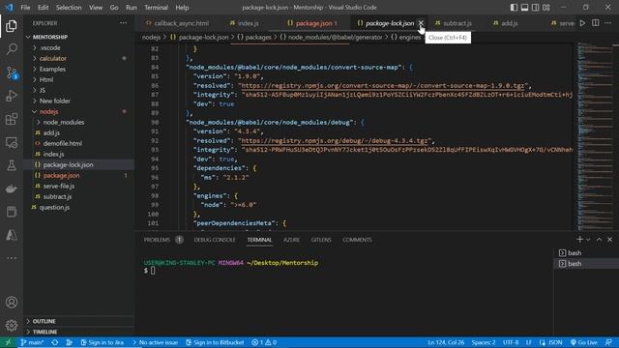This screenshot has width=619, height=348.
Task: Split the editor to the right
Action: tap(596, 23)
